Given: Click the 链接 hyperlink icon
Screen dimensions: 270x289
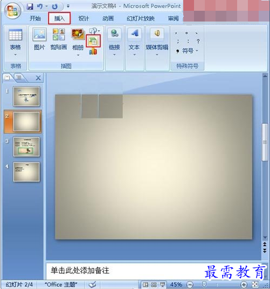Looking at the screenshot, I should pos(114,33).
